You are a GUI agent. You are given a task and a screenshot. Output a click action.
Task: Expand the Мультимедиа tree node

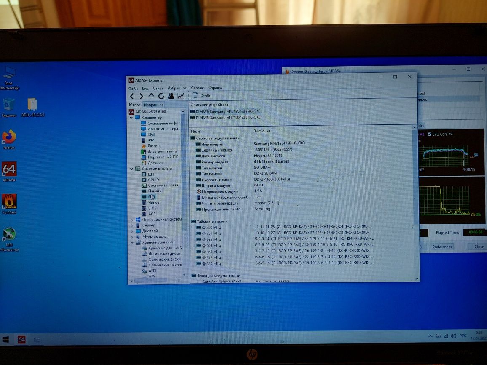click(132, 237)
